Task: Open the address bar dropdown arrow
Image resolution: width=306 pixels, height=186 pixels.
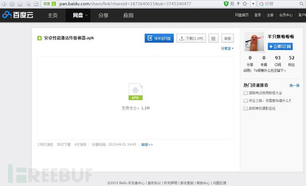Action: click(253, 4)
